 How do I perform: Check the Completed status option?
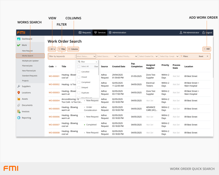pos(79,82)
